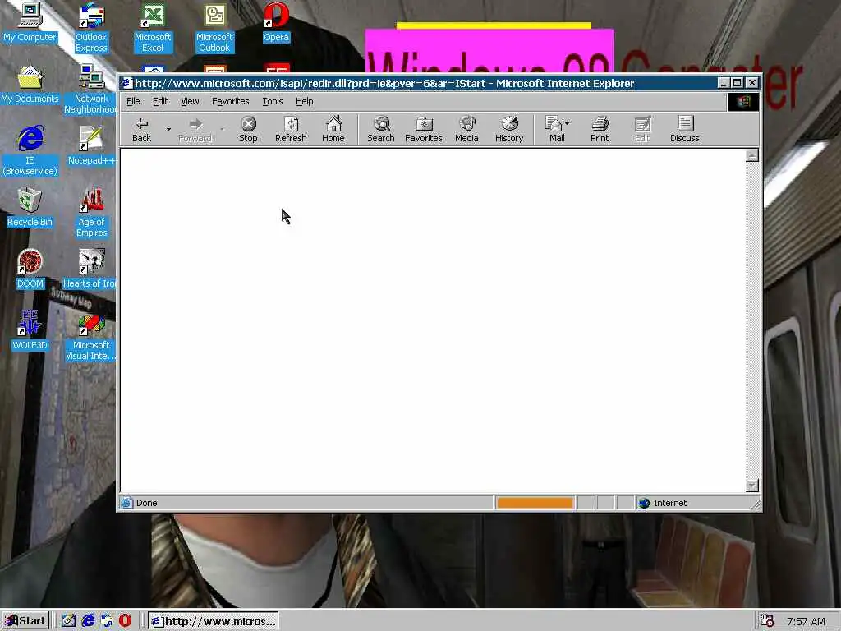The image size is (841, 631).
Task: Stop loading the page
Action: coord(248,130)
